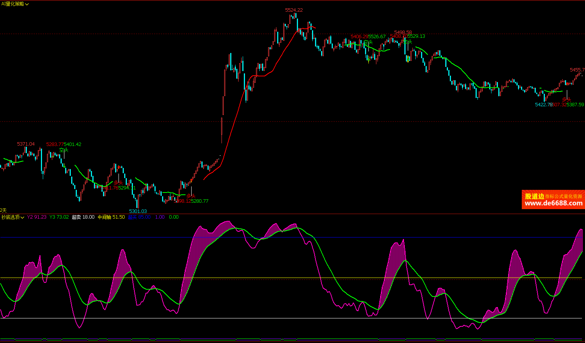The width and height of the screenshot is (585, 343).
Task: Click the chevron arrow beside AI量化策略
Action: click(x=27, y=4)
